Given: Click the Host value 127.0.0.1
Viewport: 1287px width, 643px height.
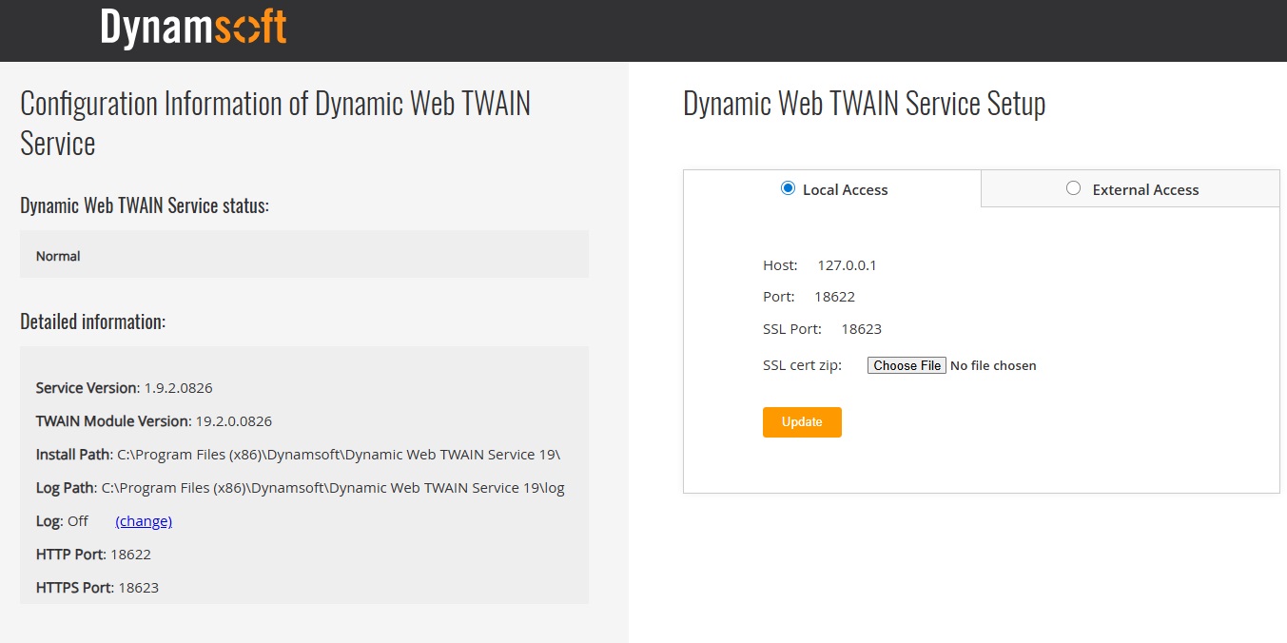Looking at the screenshot, I should 847,265.
